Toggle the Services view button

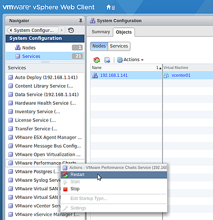click(x=119, y=46)
